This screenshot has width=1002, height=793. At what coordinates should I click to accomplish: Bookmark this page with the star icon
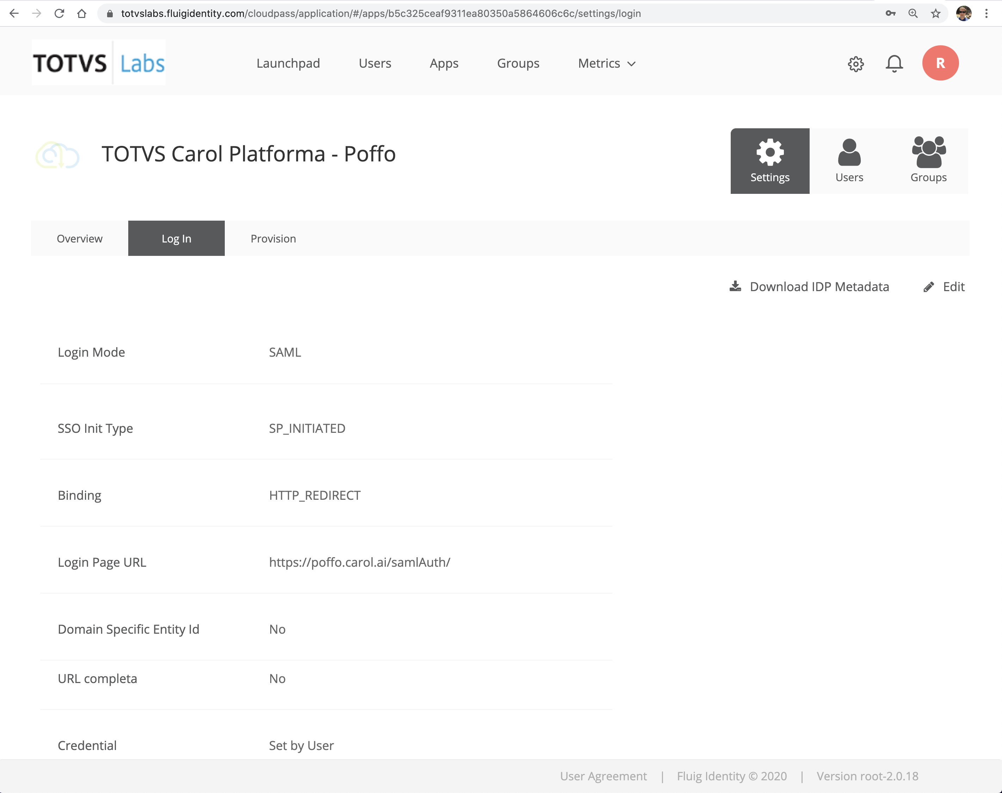tap(936, 13)
